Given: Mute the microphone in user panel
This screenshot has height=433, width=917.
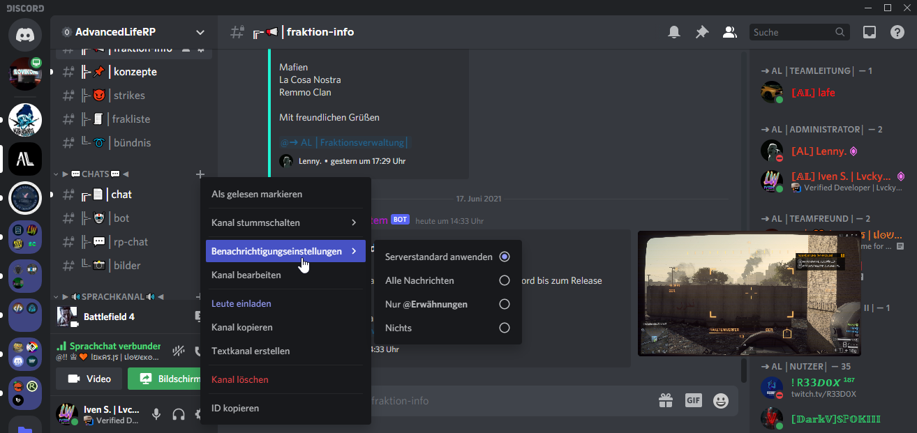Looking at the screenshot, I should pos(156,414).
